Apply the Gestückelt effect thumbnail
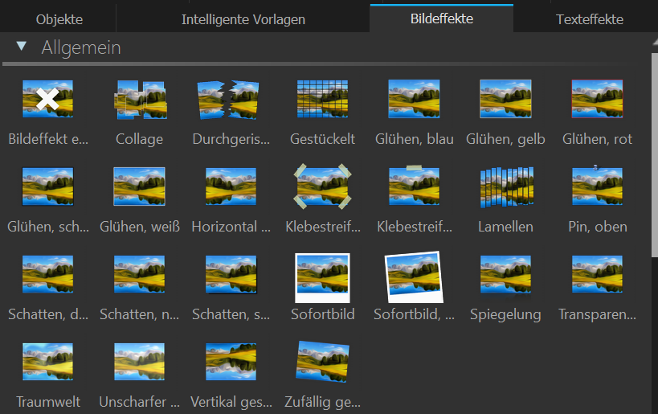The image size is (658, 414). pos(322,100)
